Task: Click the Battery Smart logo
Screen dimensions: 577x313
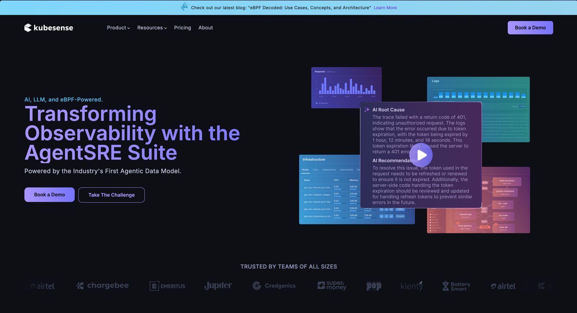Action: (456, 286)
